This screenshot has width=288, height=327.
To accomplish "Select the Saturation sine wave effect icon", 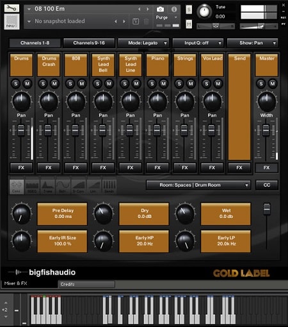I will (x=63, y=187).
